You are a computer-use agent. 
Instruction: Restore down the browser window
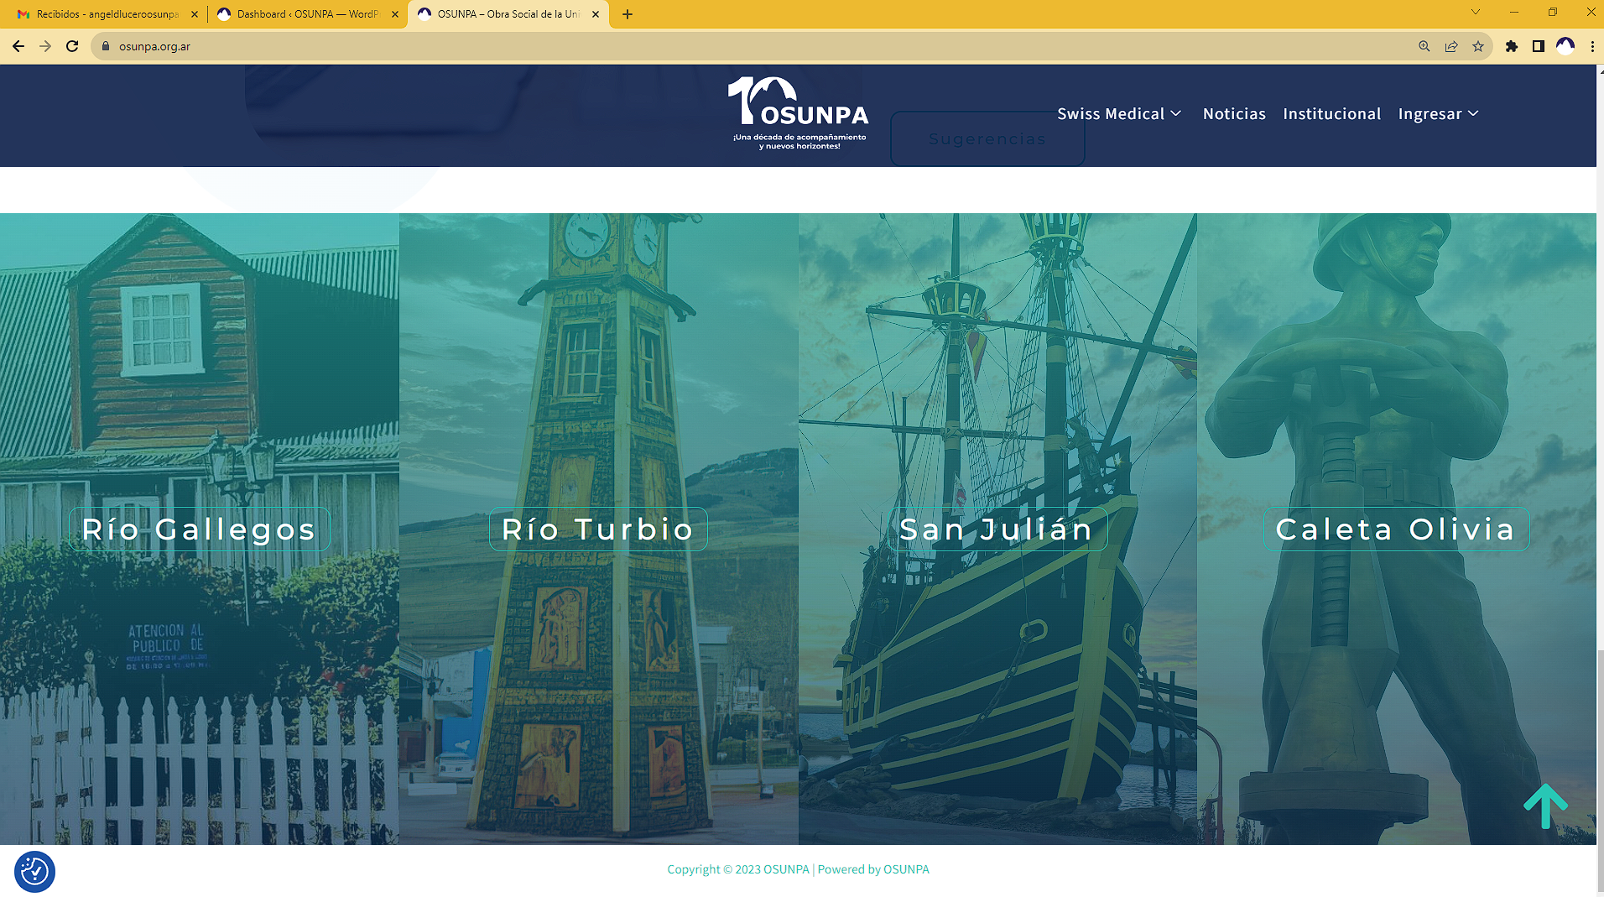click(x=1553, y=12)
